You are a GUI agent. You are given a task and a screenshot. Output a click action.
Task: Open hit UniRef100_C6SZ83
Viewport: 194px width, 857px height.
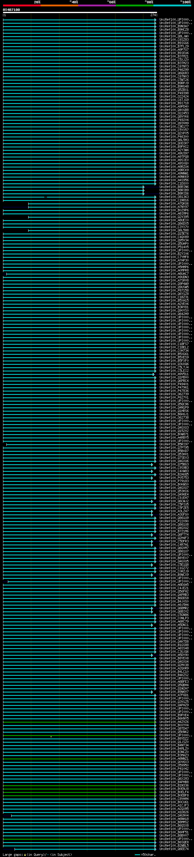pos(174,40)
